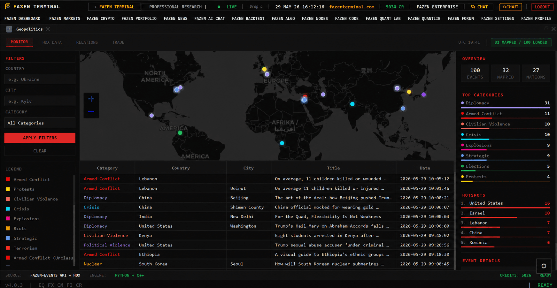Click the Fazen Terminal logo icon

(x=7, y=6)
